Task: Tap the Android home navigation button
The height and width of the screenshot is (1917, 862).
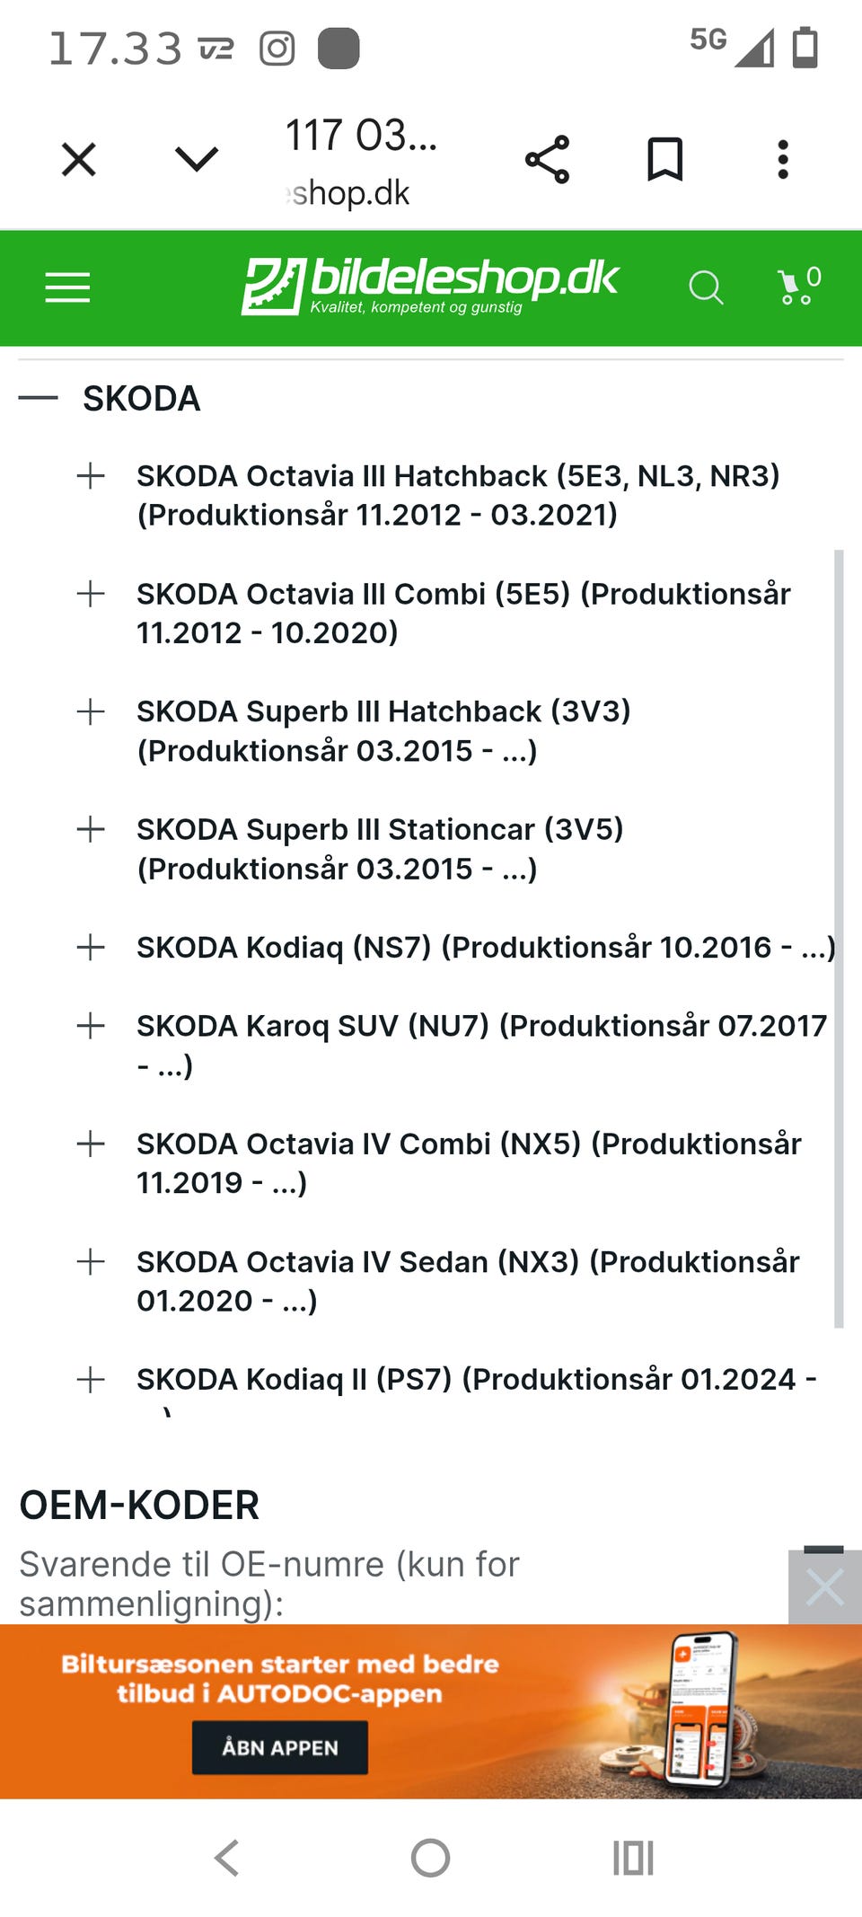Action: point(430,1858)
